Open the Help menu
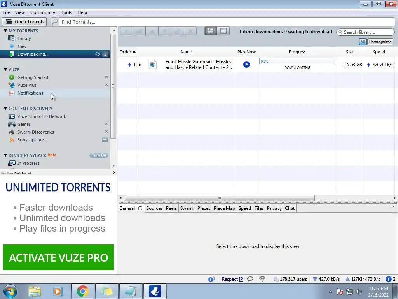The height and width of the screenshot is (299, 398). tap(82, 12)
